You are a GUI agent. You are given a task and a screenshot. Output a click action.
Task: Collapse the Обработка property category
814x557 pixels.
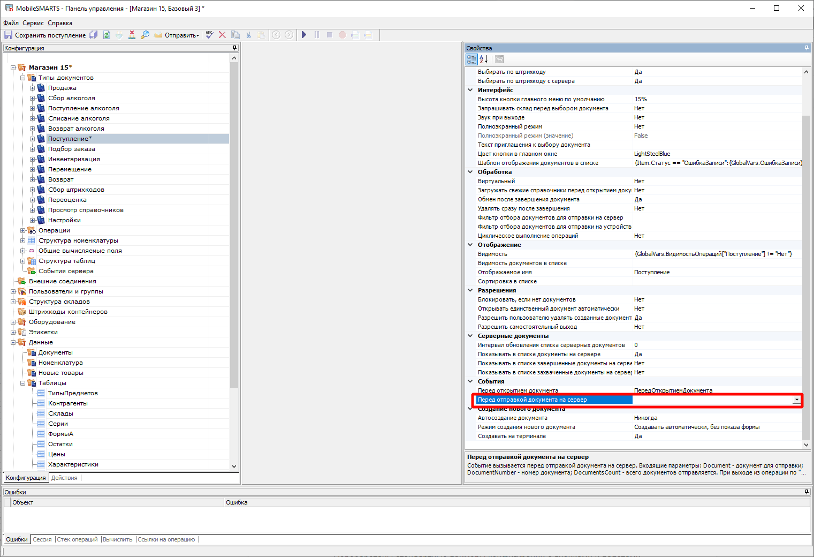pos(470,172)
